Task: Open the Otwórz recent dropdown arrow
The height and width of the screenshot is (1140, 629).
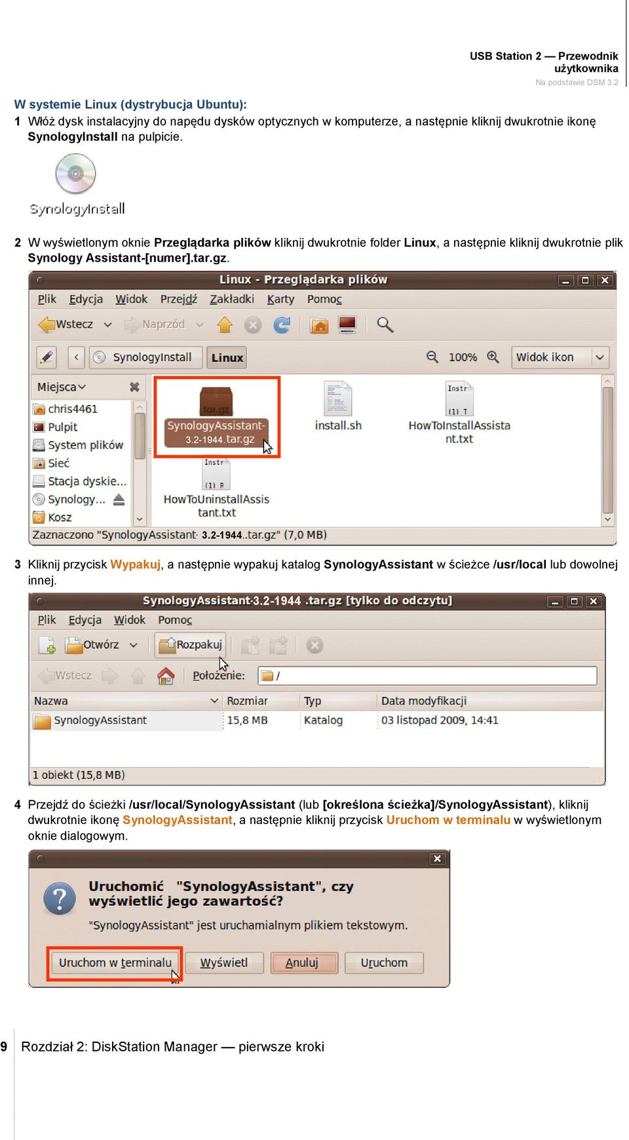Action: tap(134, 645)
